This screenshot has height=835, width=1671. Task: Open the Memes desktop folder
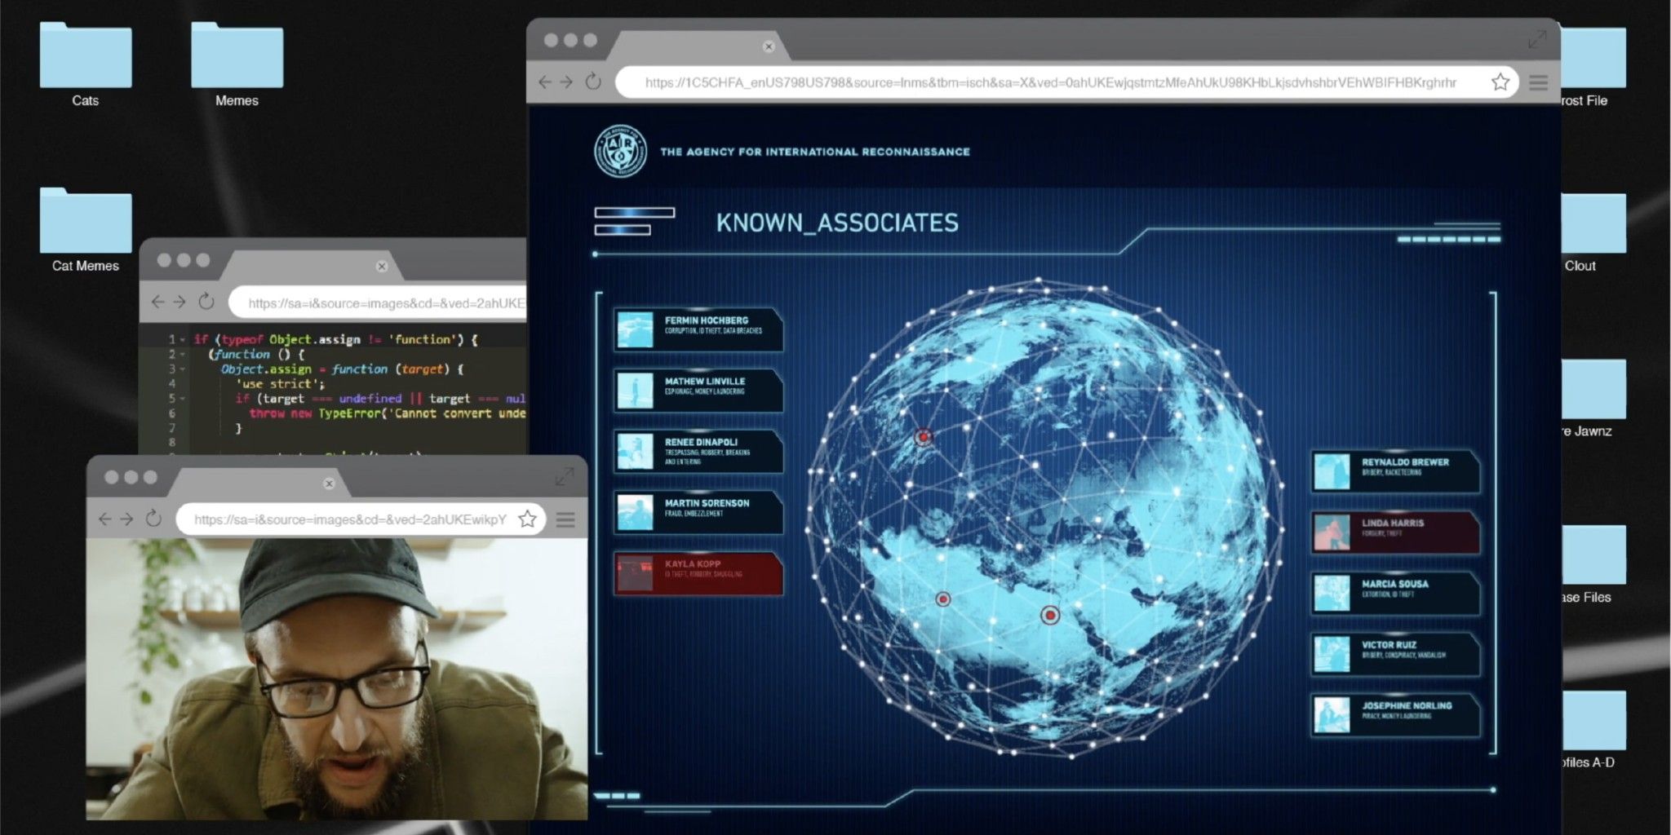click(237, 57)
